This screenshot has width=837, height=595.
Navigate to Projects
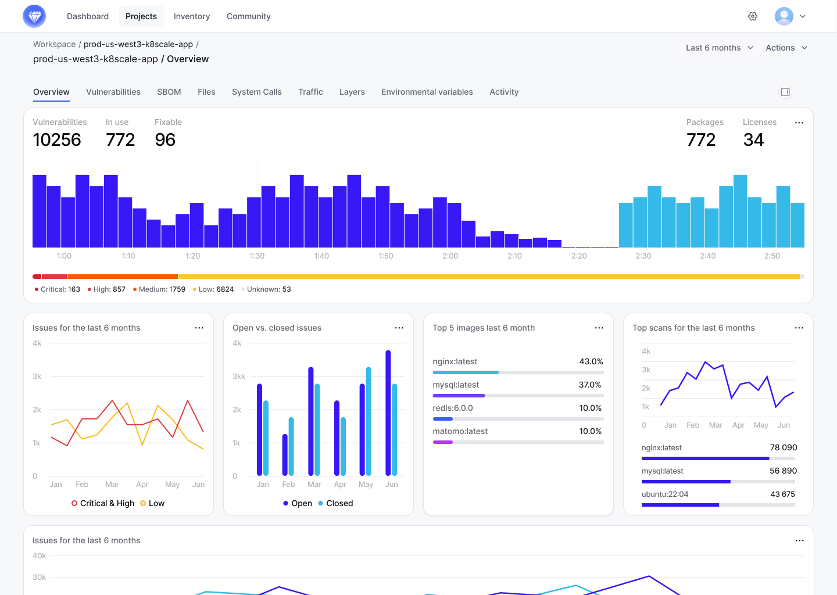[141, 16]
